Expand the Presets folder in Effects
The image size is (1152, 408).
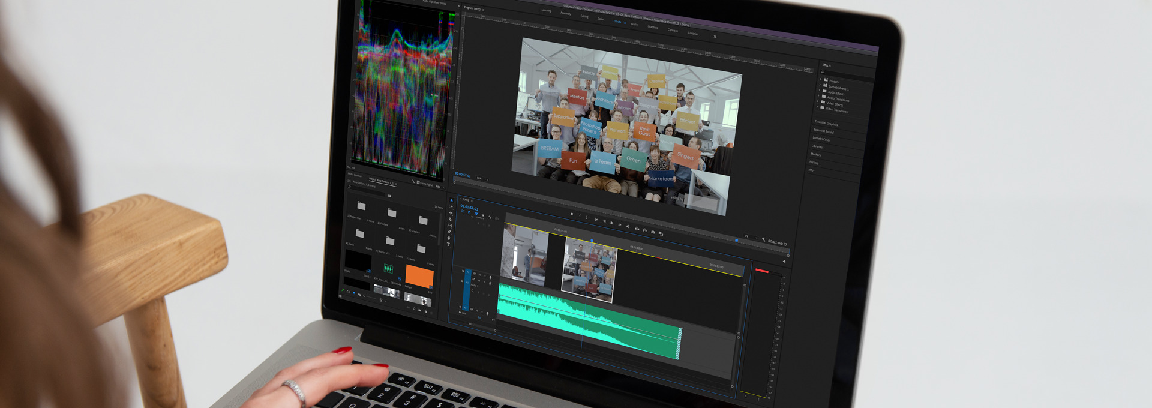point(820,79)
